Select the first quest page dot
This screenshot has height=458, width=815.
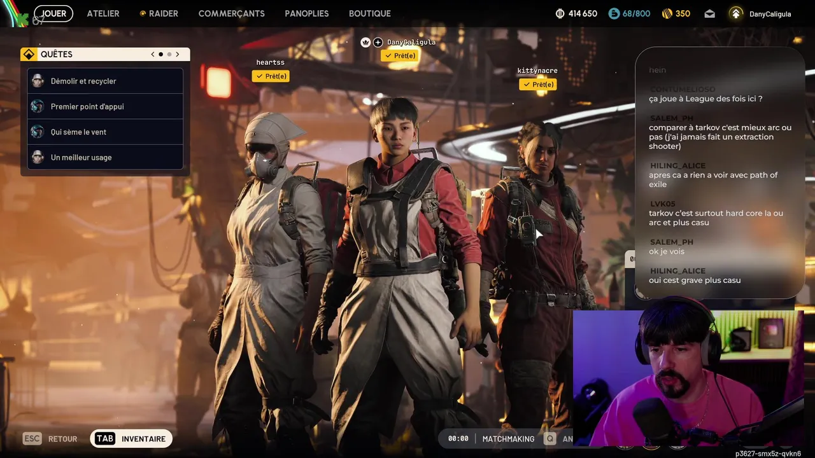tap(160, 55)
